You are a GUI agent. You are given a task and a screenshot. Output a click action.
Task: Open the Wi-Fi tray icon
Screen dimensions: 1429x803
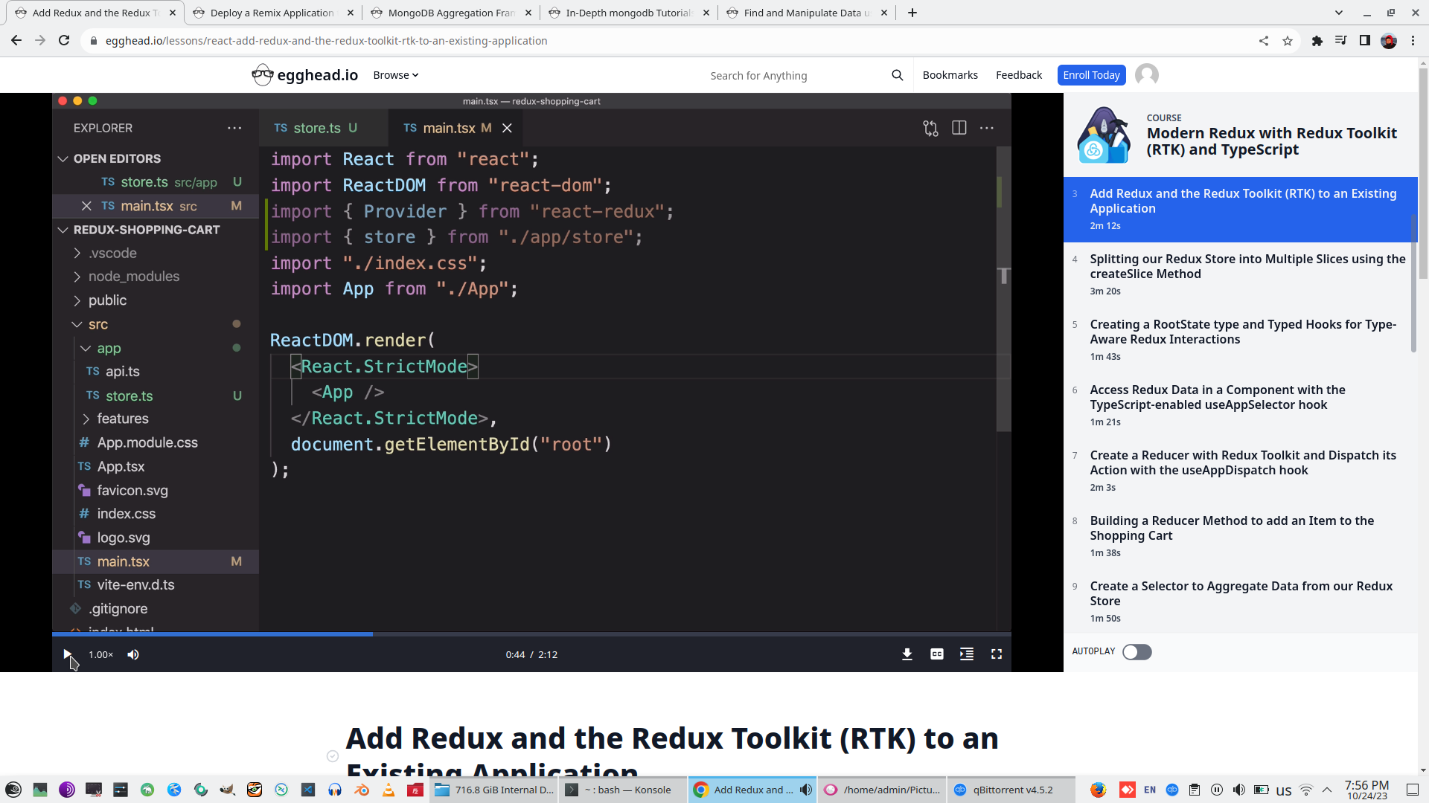click(1306, 790)
